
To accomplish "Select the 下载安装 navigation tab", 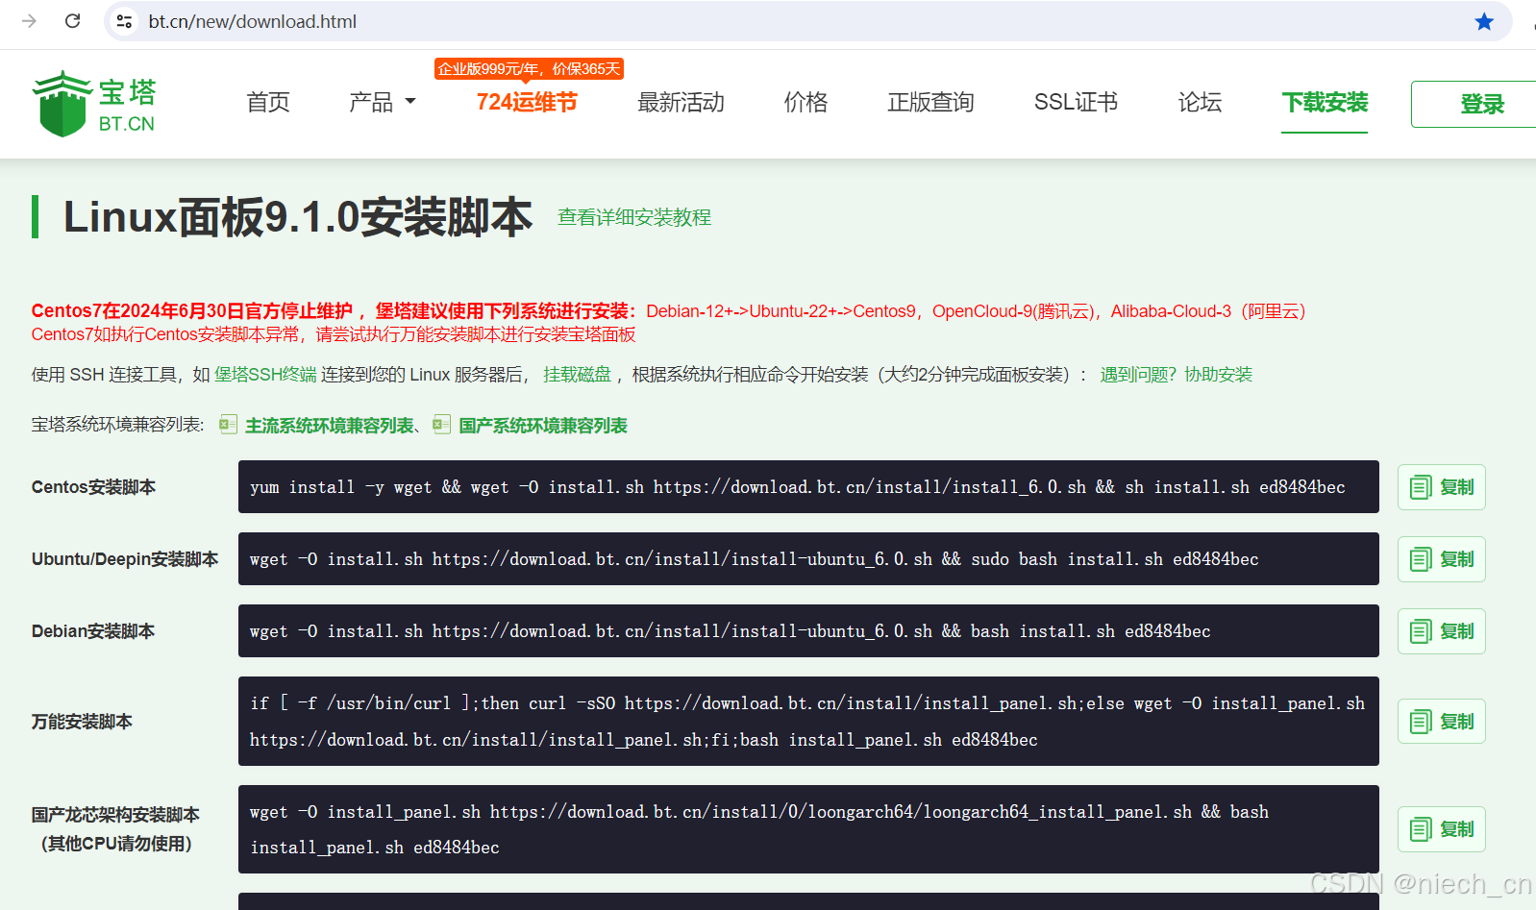I will (x=1325, y=102).
